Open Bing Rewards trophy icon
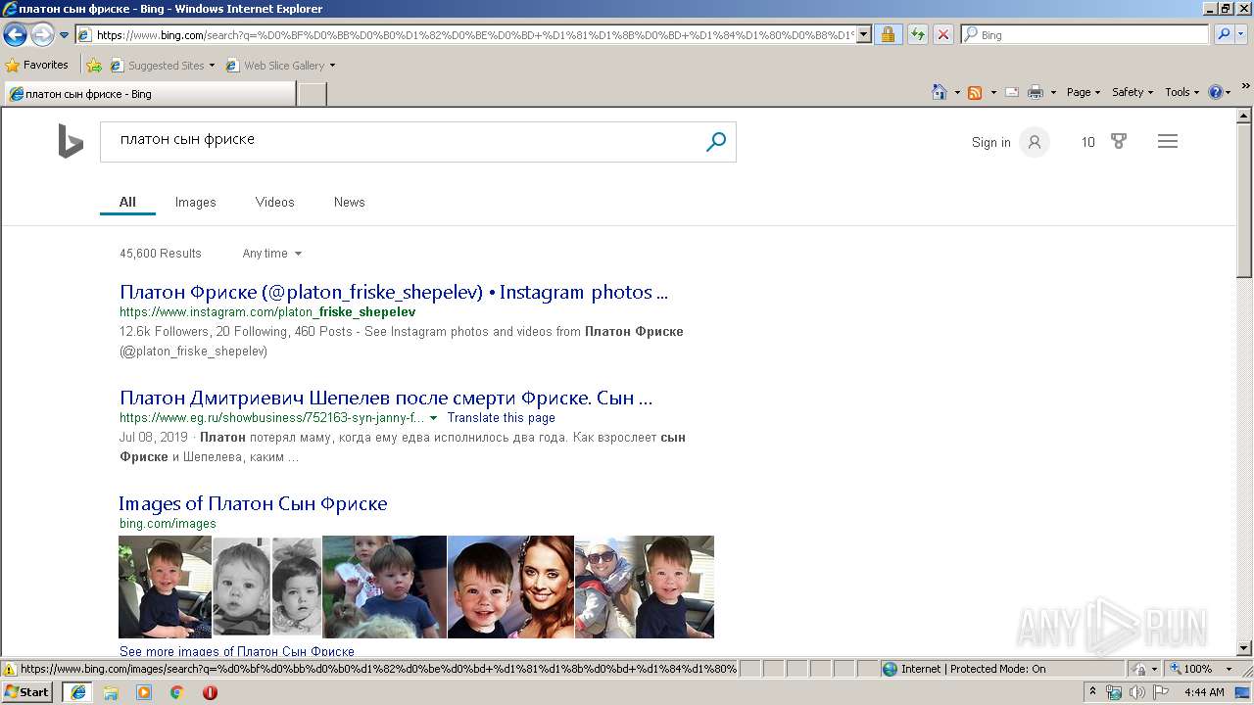The image size is (1254, 705). tap(1119, 141)
